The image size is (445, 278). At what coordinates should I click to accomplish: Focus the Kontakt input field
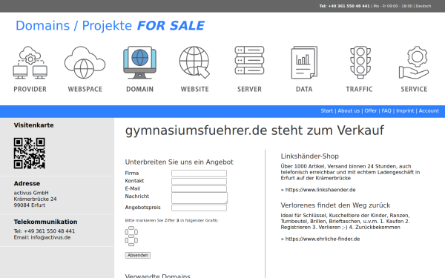199,181
